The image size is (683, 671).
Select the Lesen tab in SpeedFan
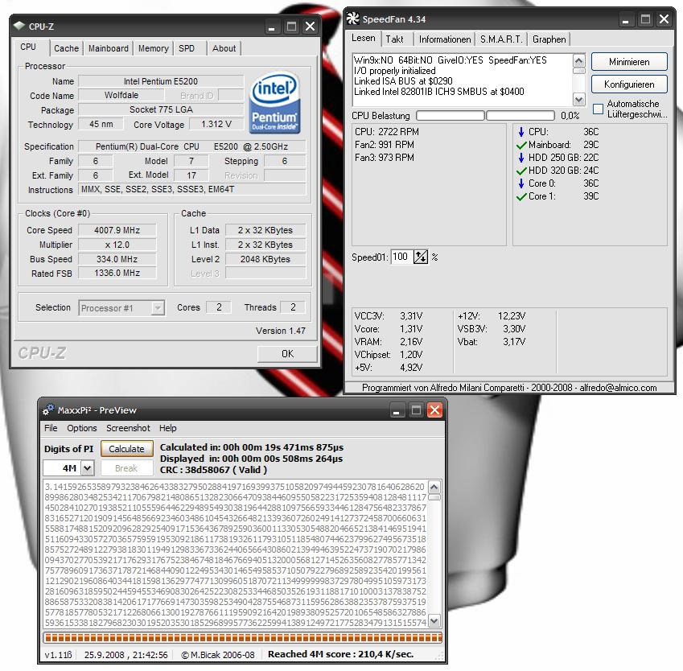pyautogui.click(x=364, y=38)
